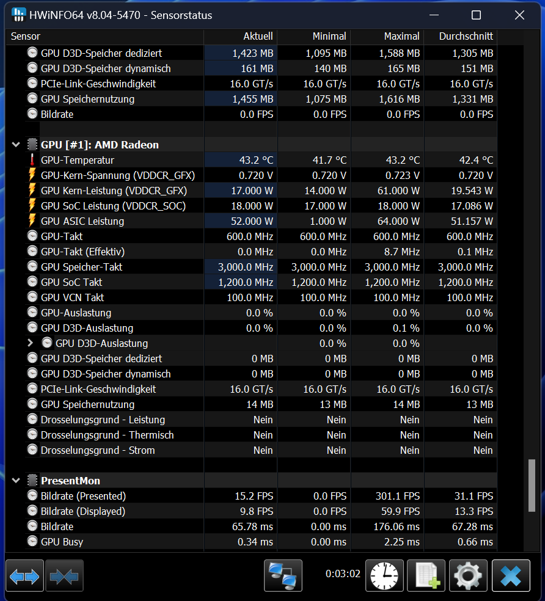Click clock icon beside Bildrate 0.0 FPS row
The image size is (545, 601).
[32, 114]
